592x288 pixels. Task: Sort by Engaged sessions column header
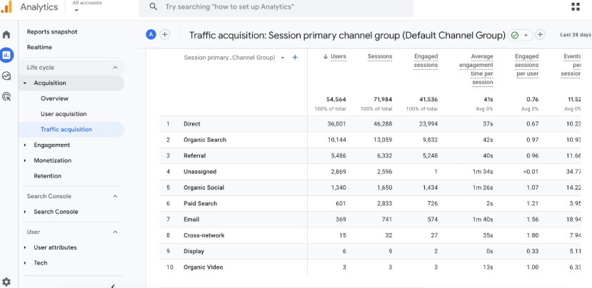[x=426, y=61]
